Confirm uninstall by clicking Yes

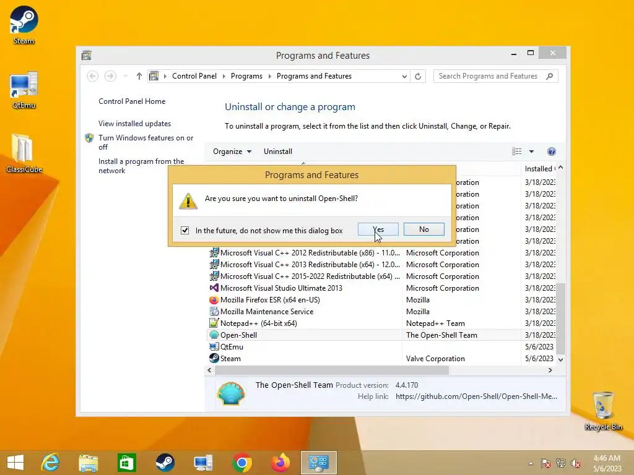(x=378, y=229)
